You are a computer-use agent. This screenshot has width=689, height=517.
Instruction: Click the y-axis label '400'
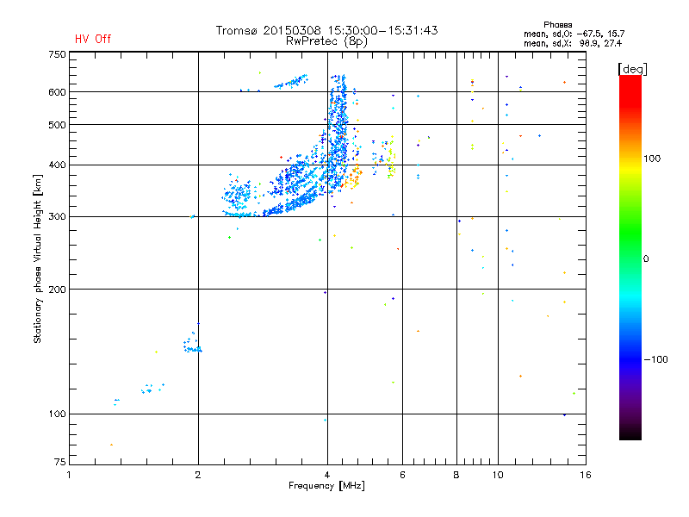click(57, 165)
